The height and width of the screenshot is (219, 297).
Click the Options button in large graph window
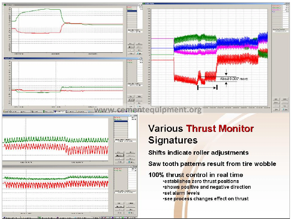click(x=276, y=103)
